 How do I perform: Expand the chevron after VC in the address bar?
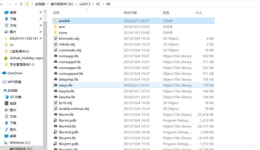pyautogui.click(x=103, y=4)
